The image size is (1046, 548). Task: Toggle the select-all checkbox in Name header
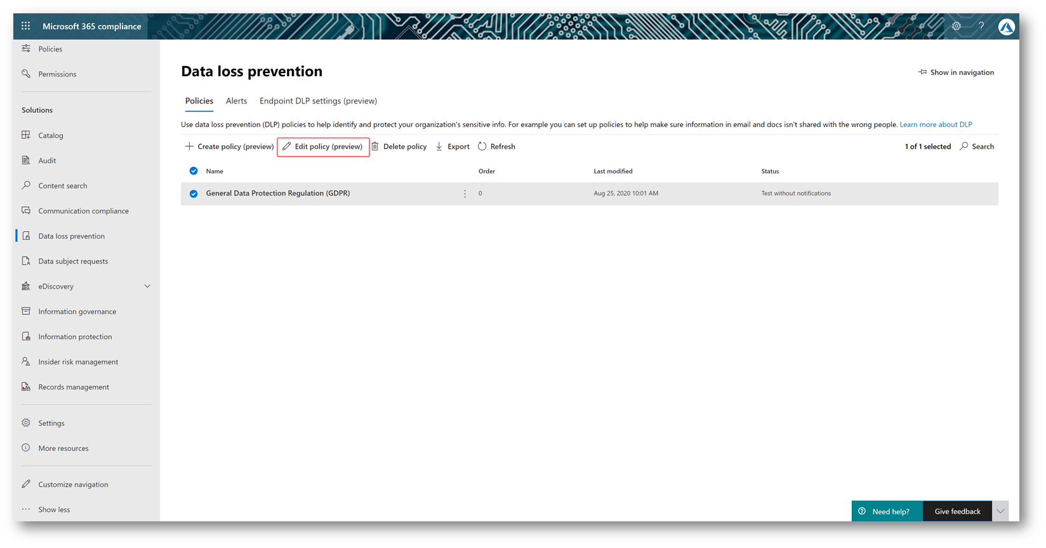[194, 171]
